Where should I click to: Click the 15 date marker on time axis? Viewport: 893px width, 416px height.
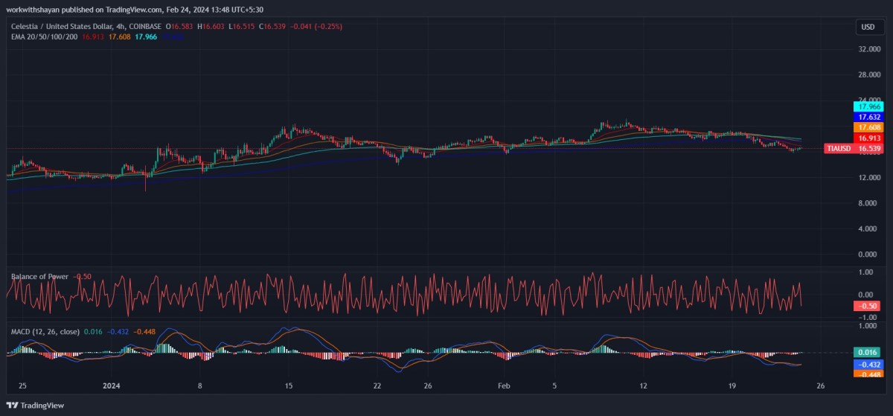point(289,386)
